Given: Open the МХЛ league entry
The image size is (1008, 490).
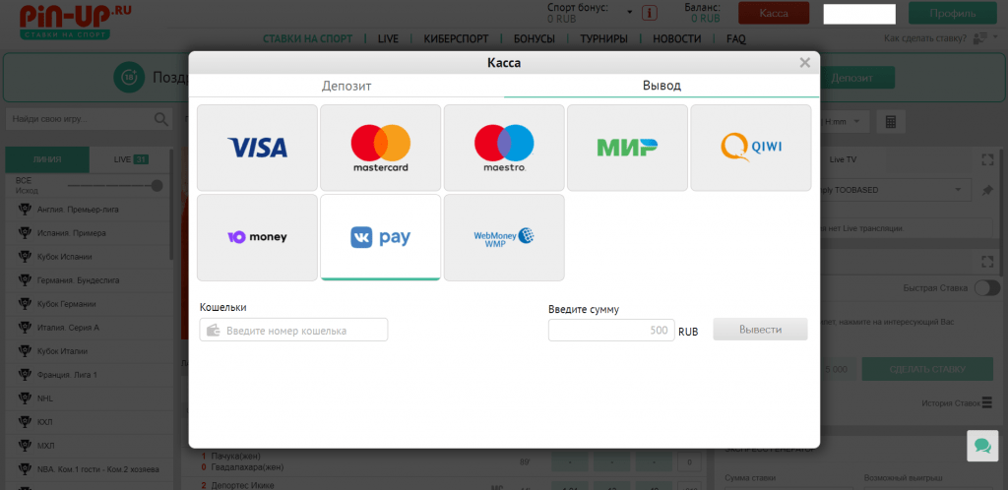Looking at the screenshot, I should tap(87, 446).
